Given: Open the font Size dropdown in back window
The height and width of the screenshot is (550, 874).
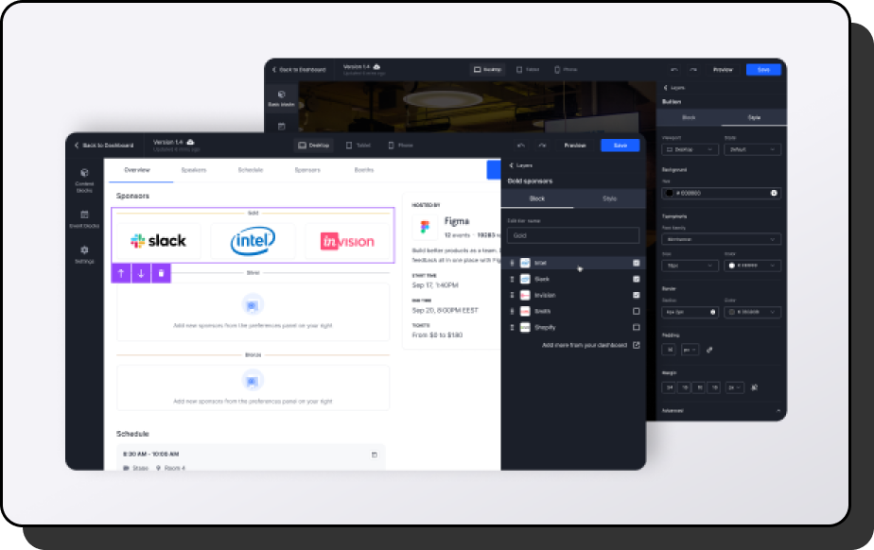Looking at the screenshot, I should [690, 266].
